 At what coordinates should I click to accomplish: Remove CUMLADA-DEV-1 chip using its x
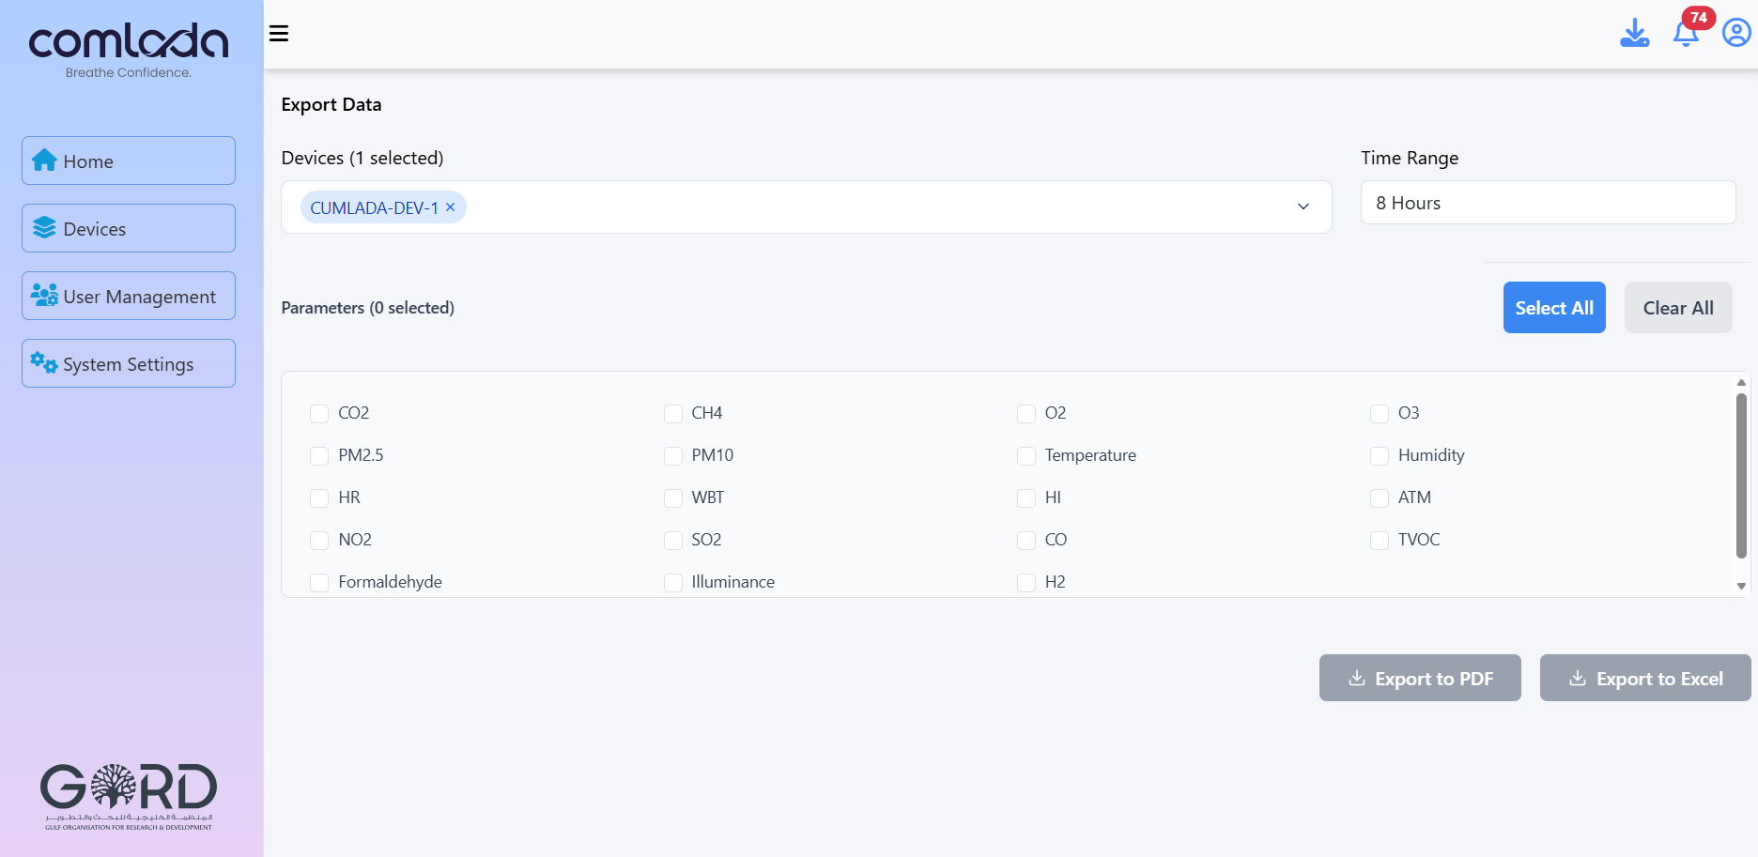451,207
